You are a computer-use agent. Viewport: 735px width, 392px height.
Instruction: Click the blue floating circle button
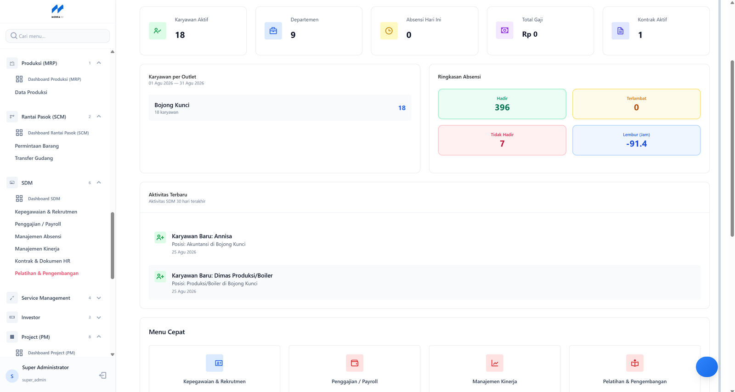pos(707,367)
